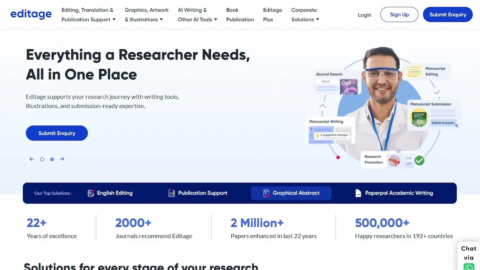
Task: Click the Publication Support document icon
Action: 172,193
